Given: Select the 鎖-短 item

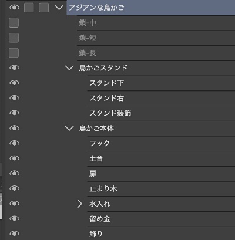Looking at the screenshot, I should click(x=156, y=38).
